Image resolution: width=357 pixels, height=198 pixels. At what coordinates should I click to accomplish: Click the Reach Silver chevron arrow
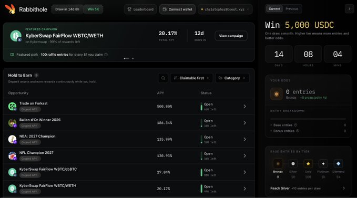pyautogui.click(x=344, y=188)
